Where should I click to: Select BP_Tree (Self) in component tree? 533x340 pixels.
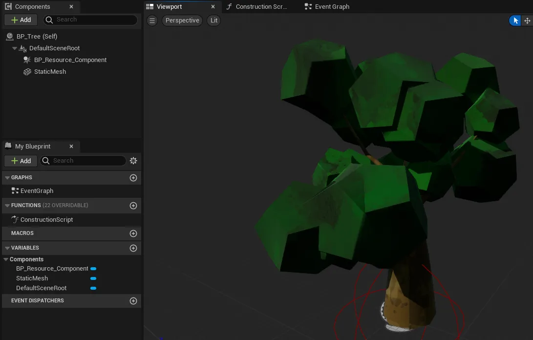37,36
